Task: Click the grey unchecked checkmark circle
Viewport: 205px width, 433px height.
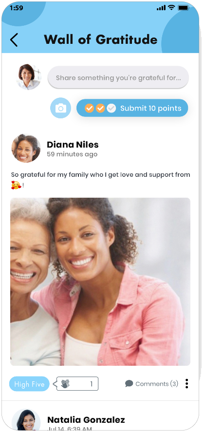Action: (111, 108)
